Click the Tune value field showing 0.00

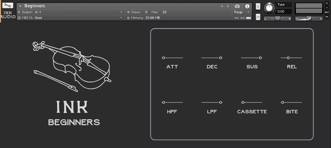284,12
